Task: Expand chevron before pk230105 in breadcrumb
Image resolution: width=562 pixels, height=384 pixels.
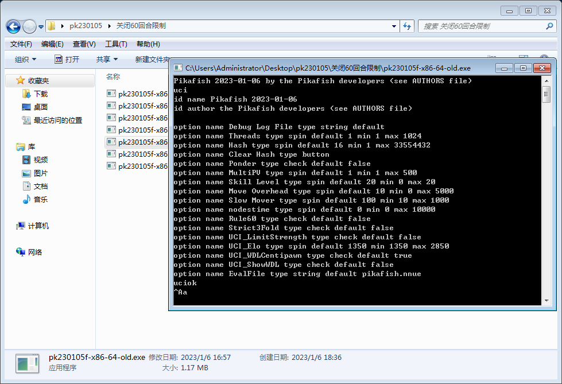Action: pyautogui.click(x=63, y=26)
